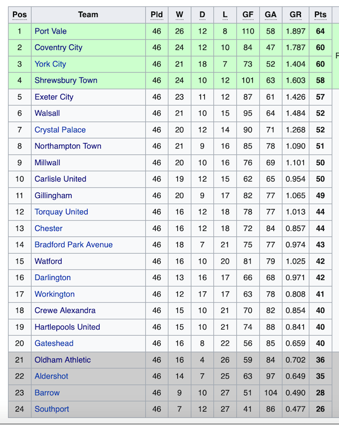Visit the Crystal Palace link
This screenshot has height=425, width=339.
coord(60,129)
